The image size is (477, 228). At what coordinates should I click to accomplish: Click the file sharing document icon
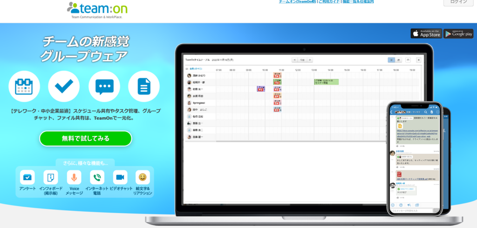coord(144,87)
